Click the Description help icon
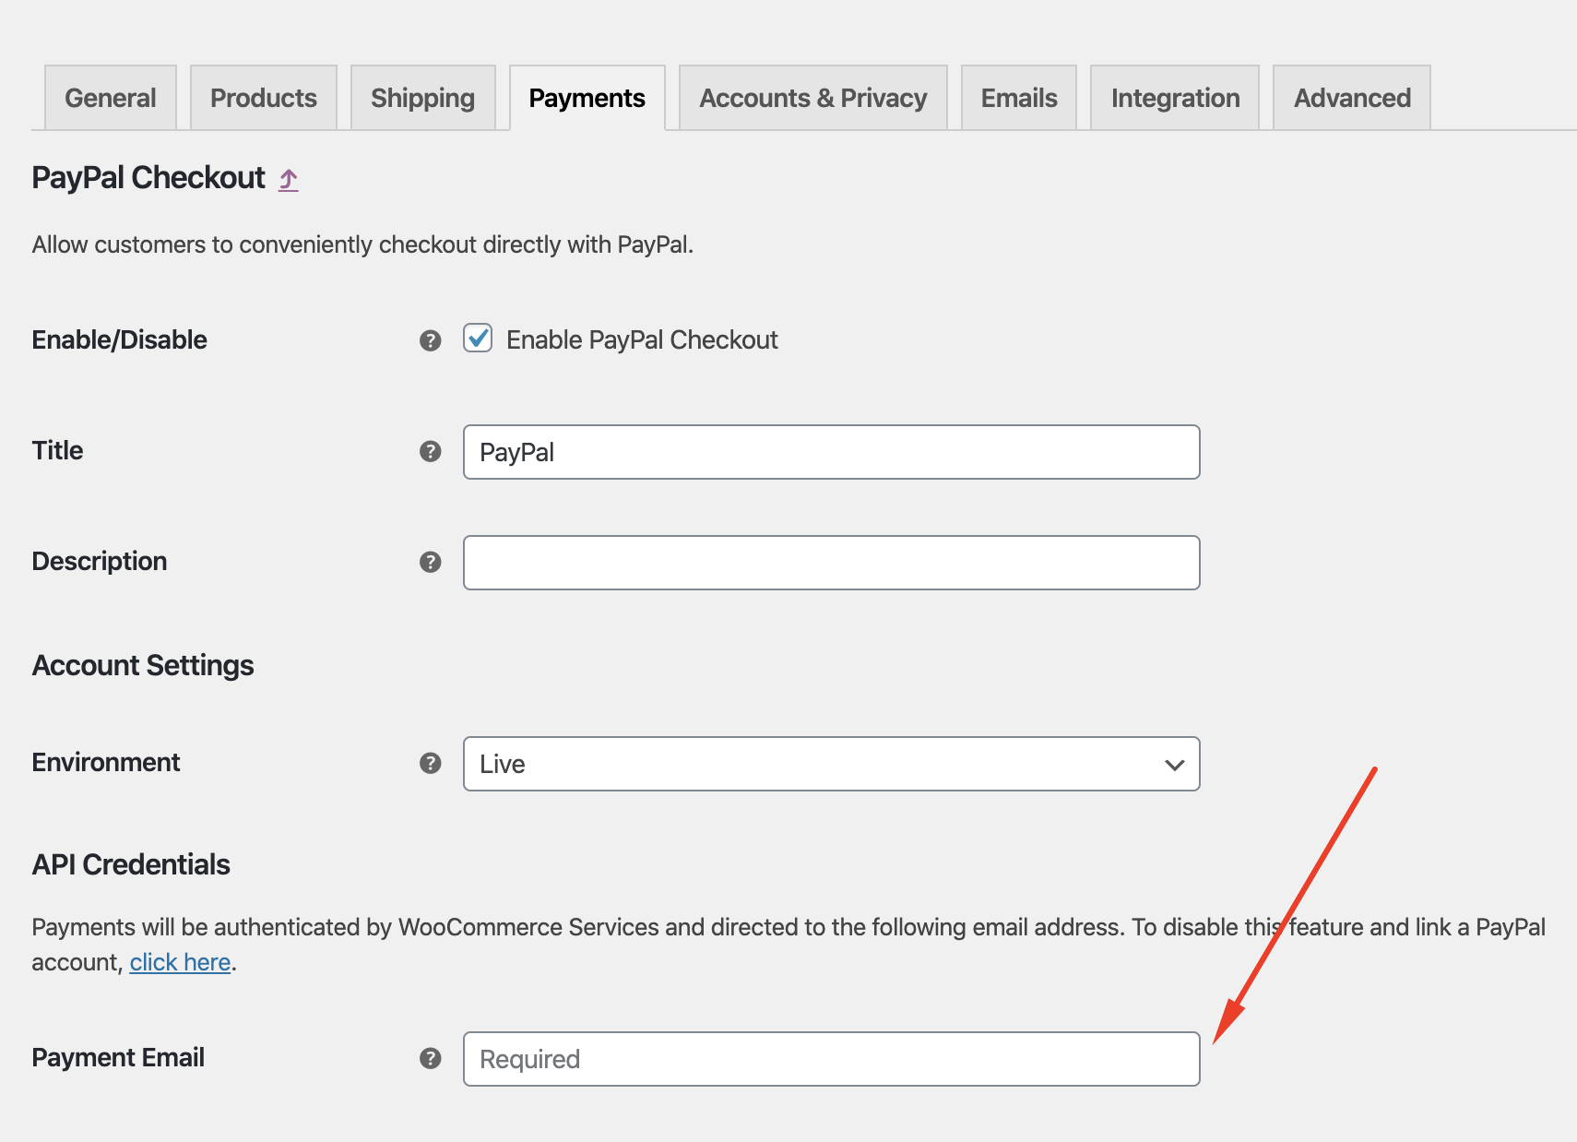The image size is (1577, 1142). pyautogui.click(x=430, y=562)
